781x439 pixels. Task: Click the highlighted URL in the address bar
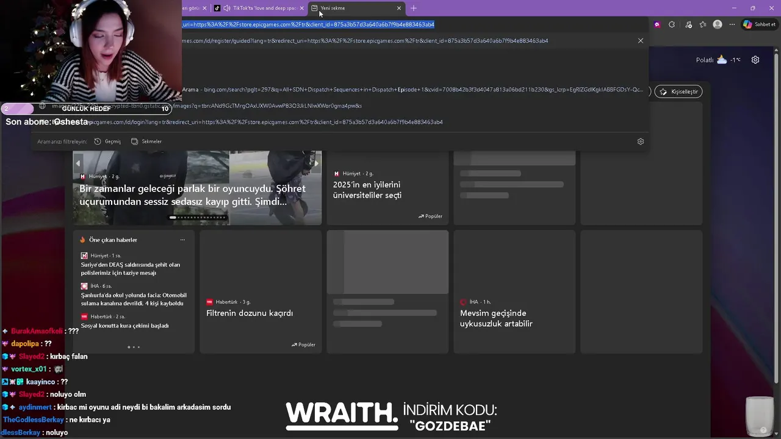(x=308, y=24)
